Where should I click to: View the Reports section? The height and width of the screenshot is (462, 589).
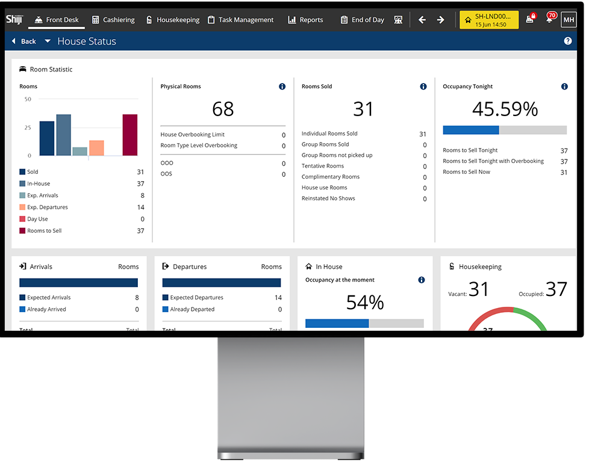305,19
